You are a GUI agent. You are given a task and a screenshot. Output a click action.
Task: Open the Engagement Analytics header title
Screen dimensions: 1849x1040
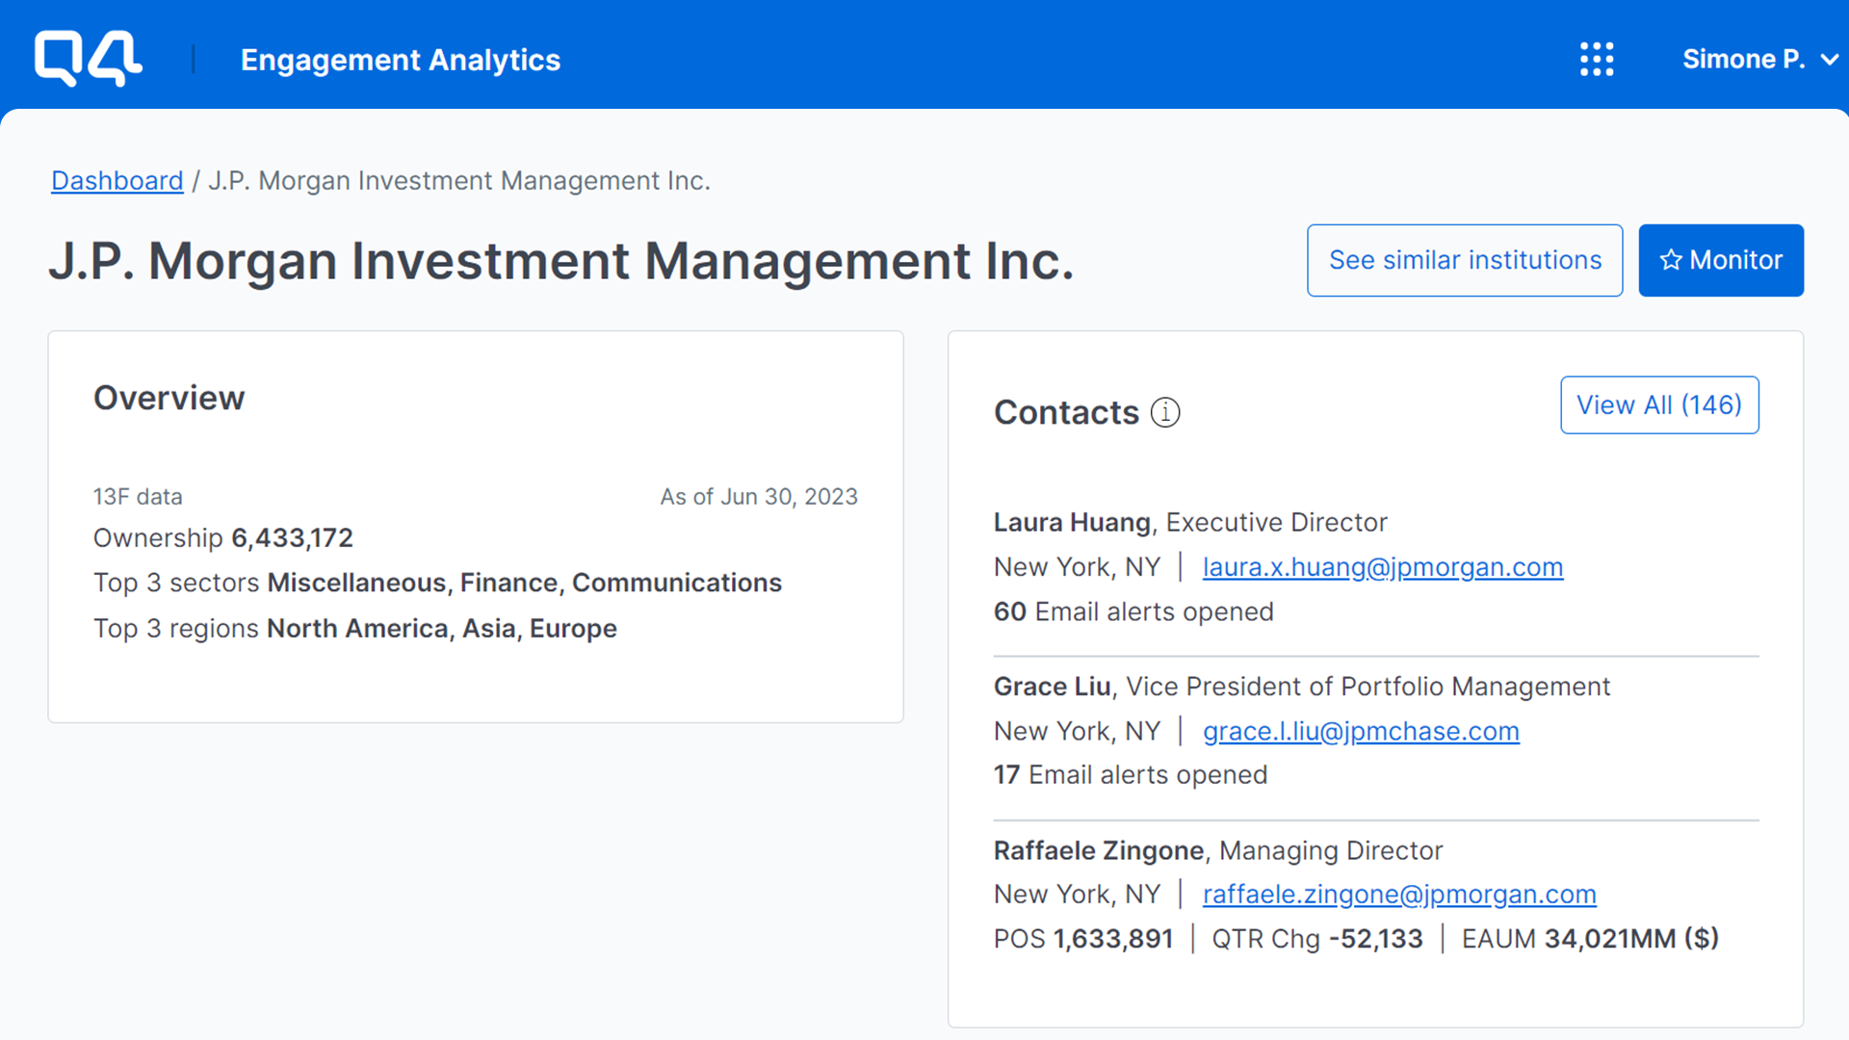coord(401,60)
